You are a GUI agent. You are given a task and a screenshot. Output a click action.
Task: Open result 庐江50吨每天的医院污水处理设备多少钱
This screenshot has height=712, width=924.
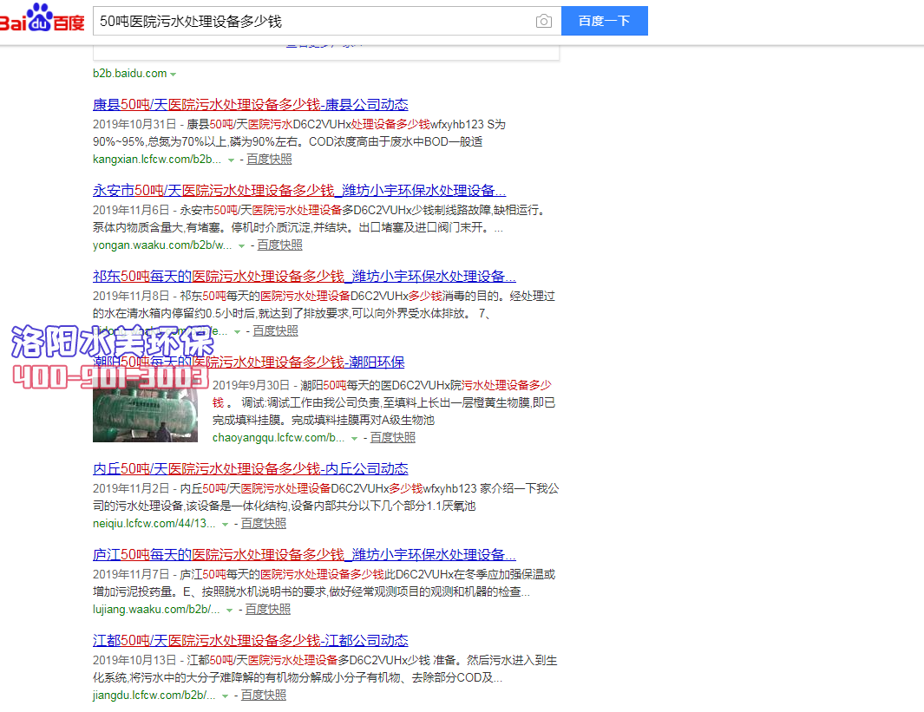(x=304, y=555)
